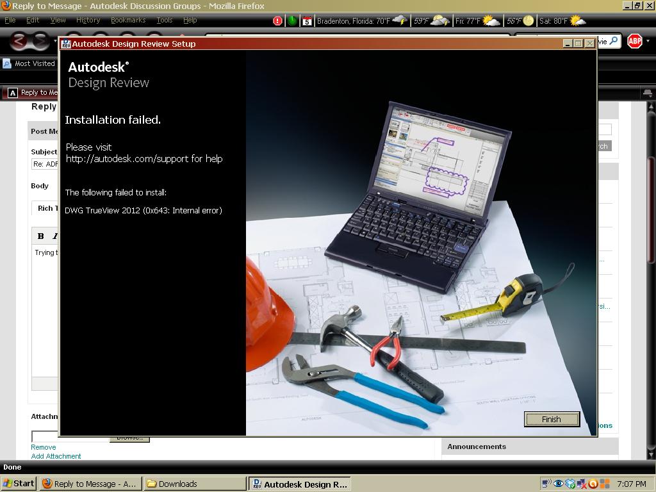The image size is (656, 492).
Task: Click the orange swirl tray icon
Action: [x=593, y=484]
